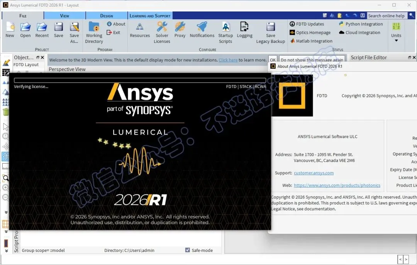The height and width of the screenshot is (265, 417).
Task: Click the search magnifier button
Action: click(x=411, y=16)
